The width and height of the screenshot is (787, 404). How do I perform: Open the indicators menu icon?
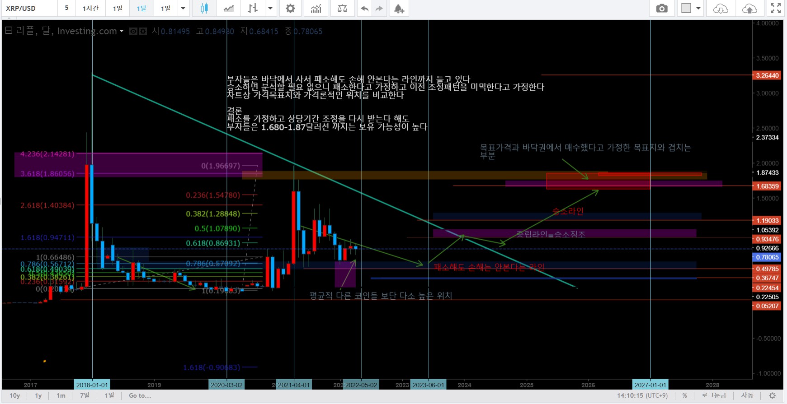pyautogui.click(x=316, y=8)
